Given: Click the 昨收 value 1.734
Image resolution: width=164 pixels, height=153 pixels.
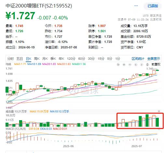Looking at the screenshot, I should coord(58,31).
